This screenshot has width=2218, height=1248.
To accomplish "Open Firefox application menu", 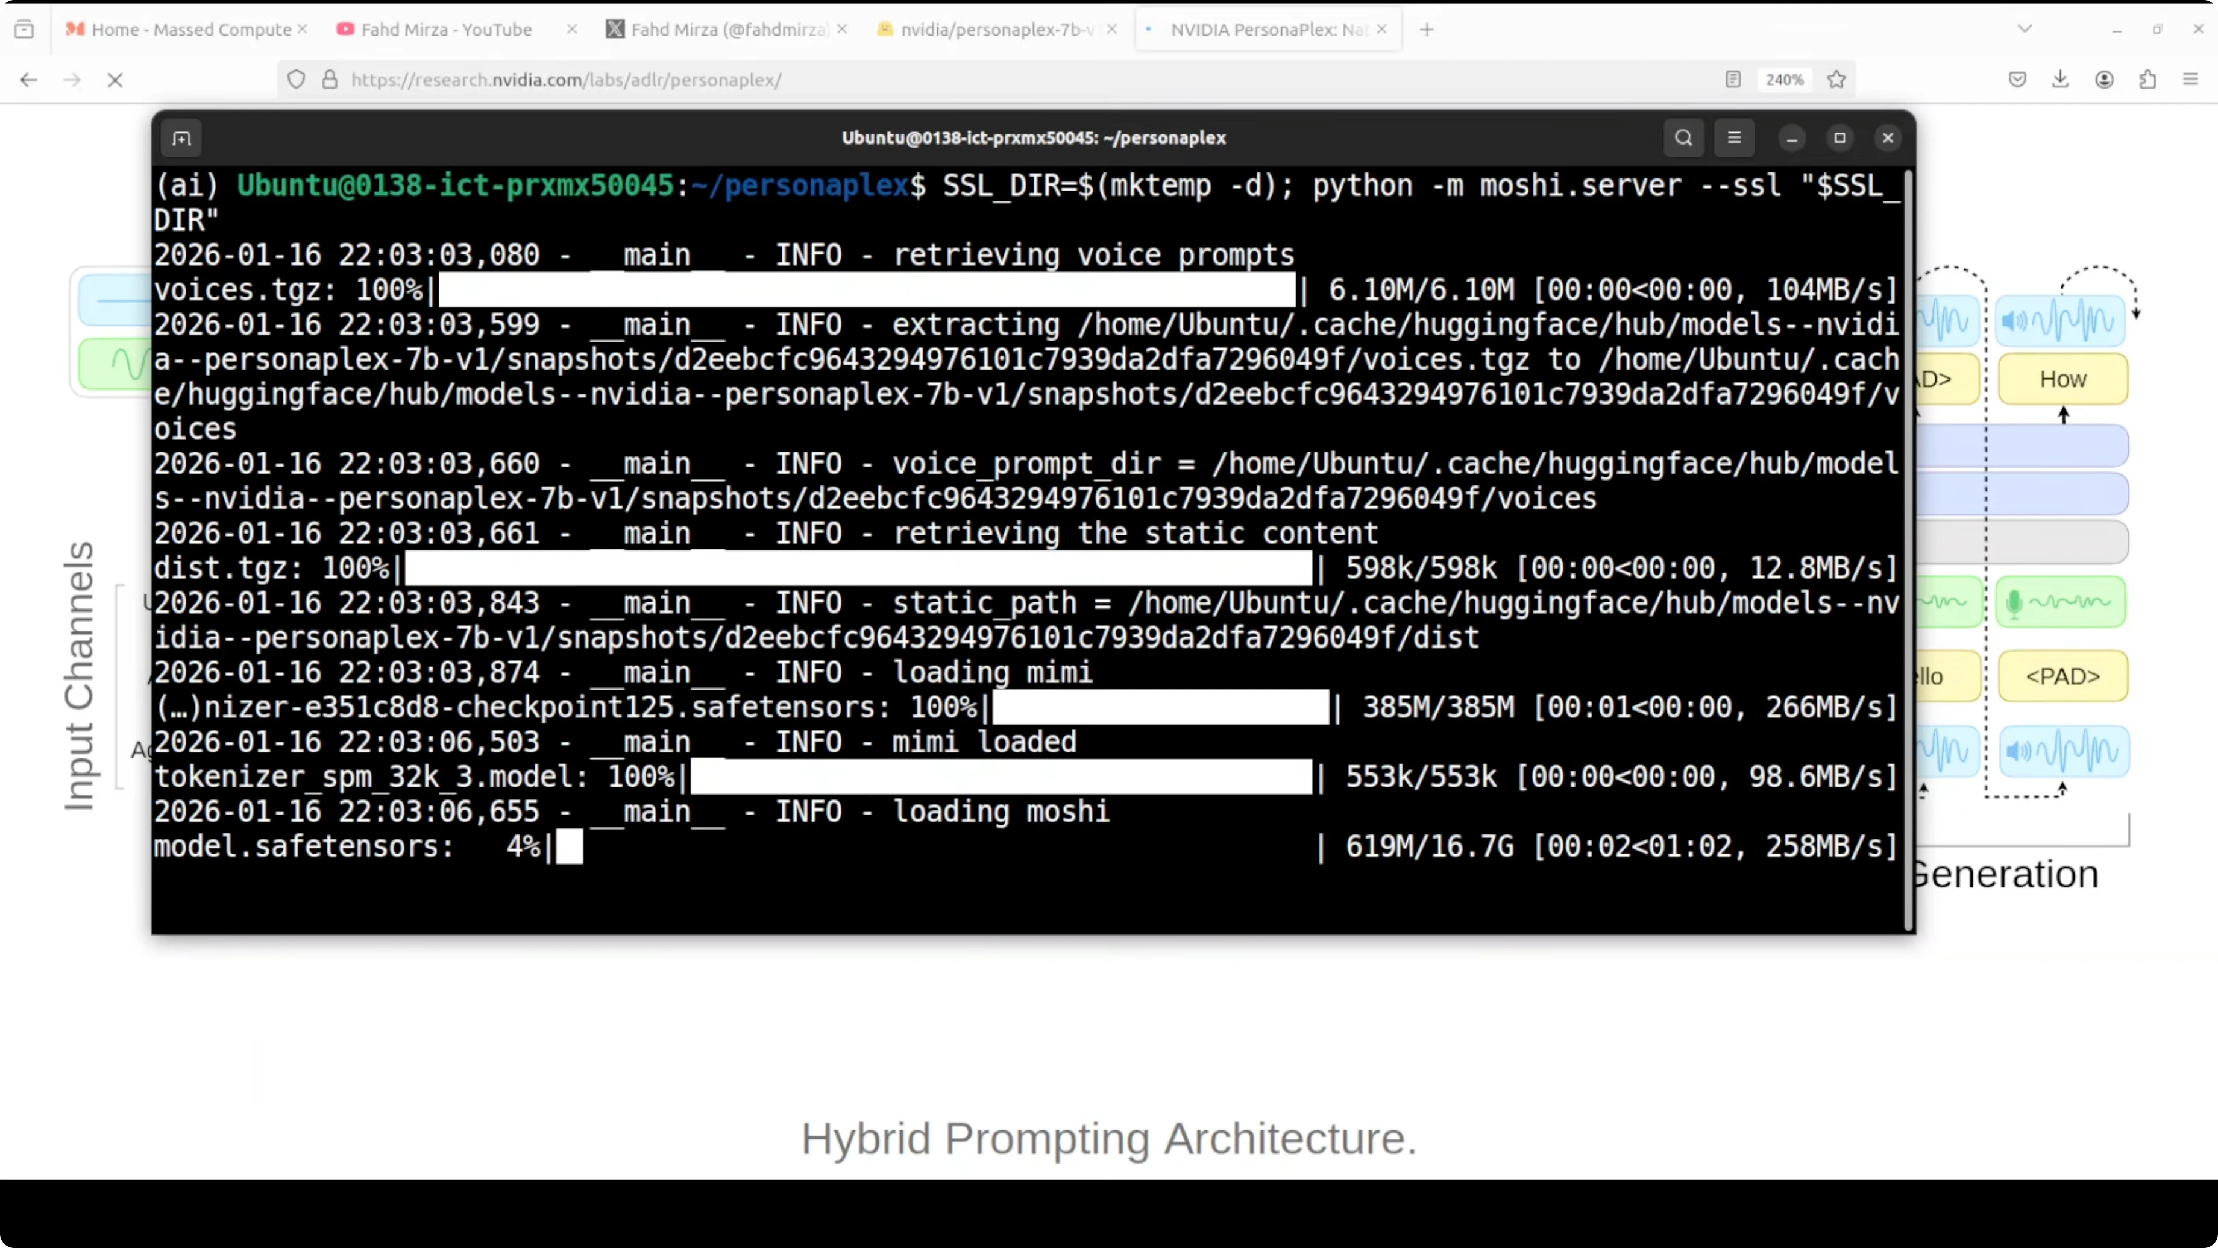I will [2190, 80].
